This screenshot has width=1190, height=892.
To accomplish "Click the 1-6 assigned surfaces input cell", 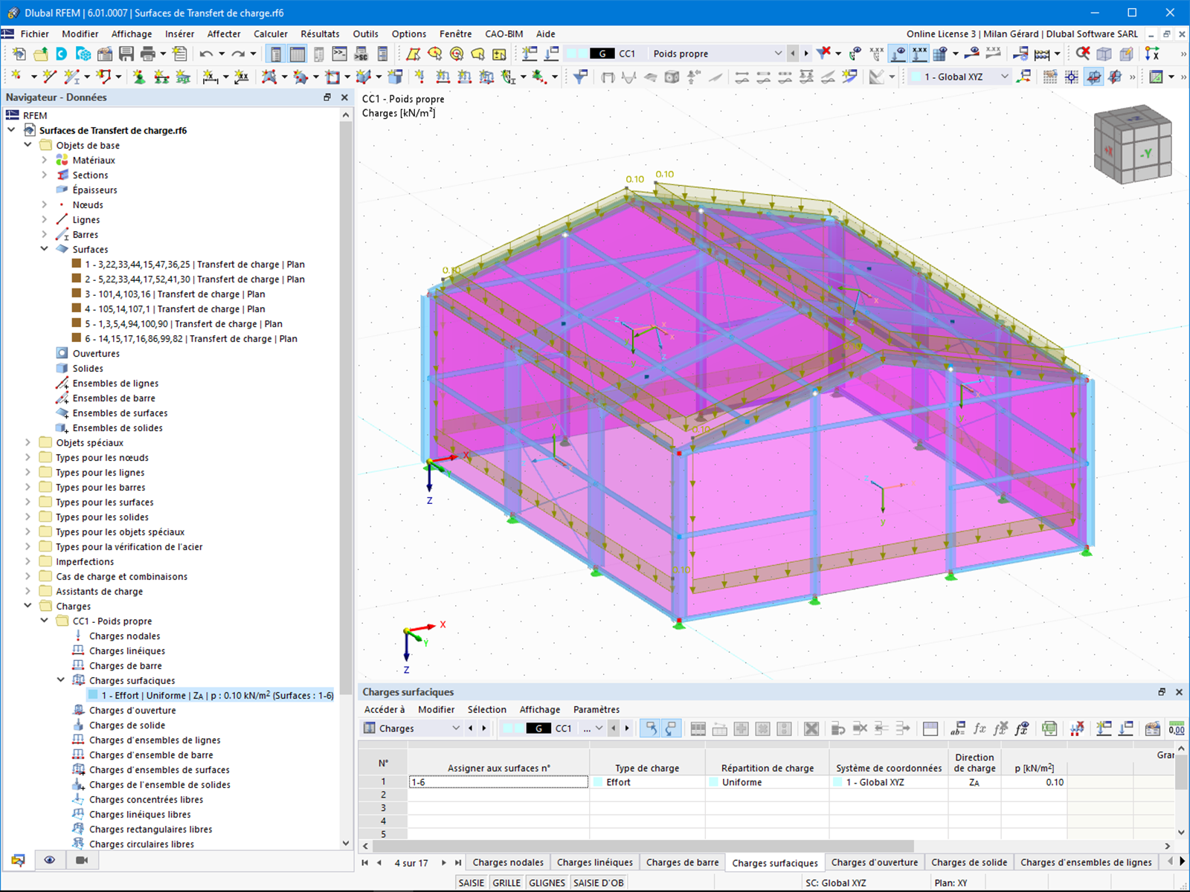I will tap(498, 782).
